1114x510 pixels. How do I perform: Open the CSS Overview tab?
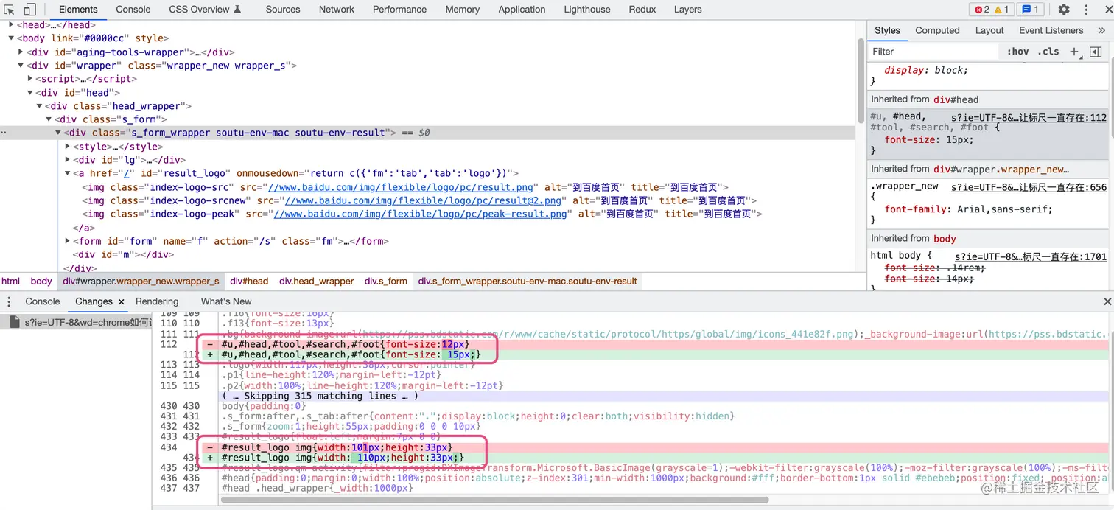(x=205, y=10)
